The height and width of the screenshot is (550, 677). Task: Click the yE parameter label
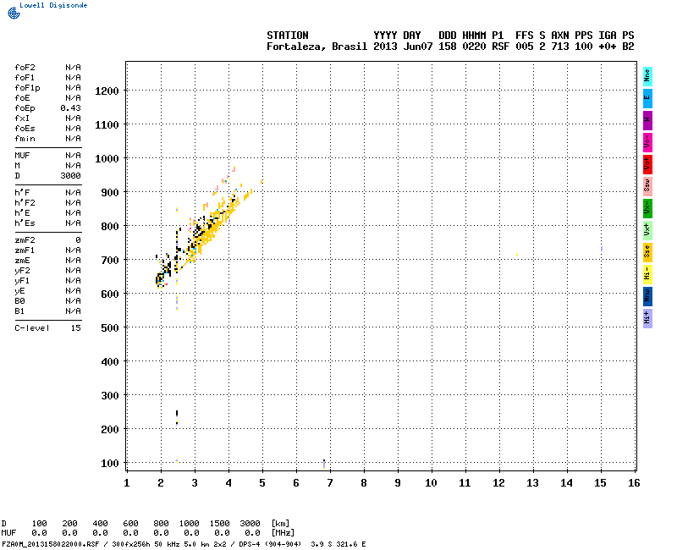19,291
